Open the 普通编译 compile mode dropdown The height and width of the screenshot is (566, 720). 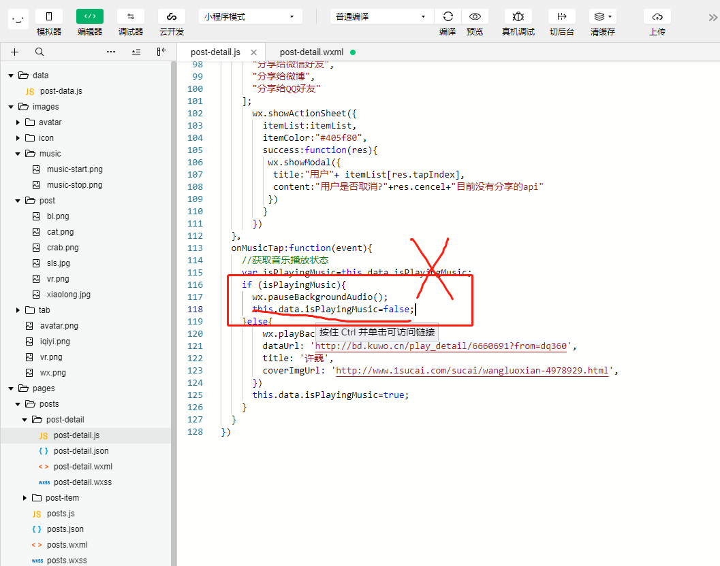(381, 16)
